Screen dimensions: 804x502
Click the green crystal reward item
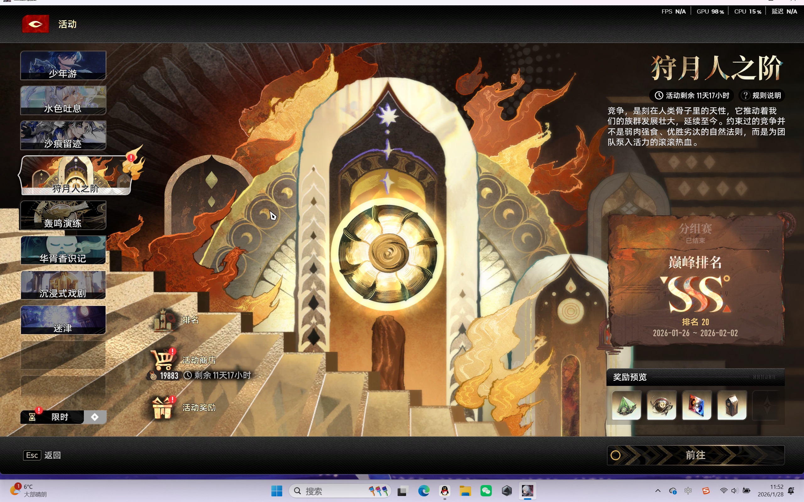626,405
